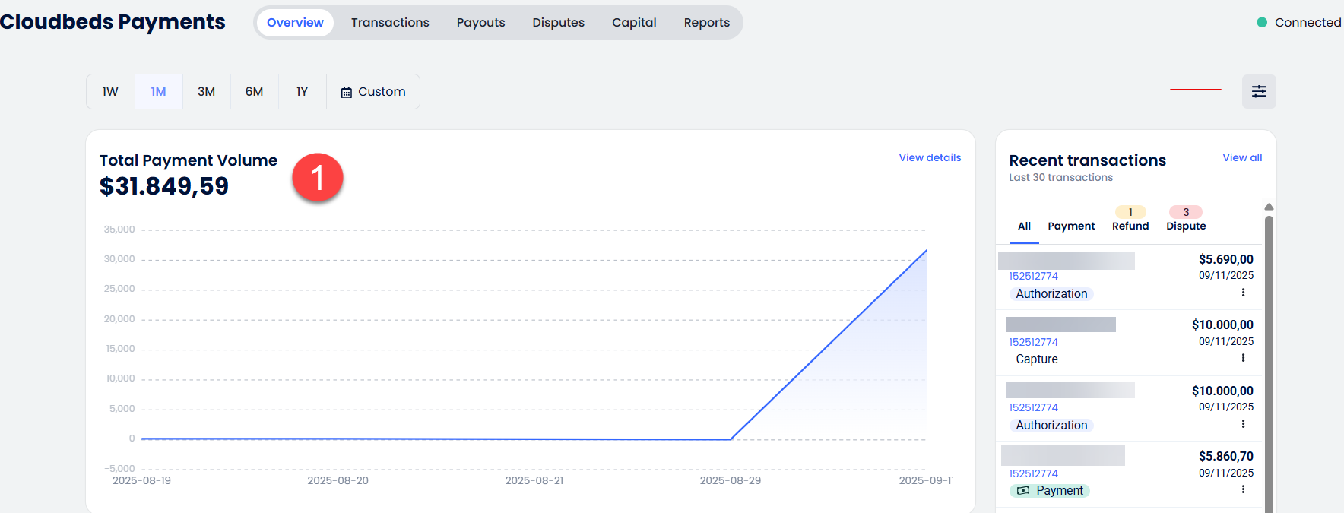Switch to the Transactions tab
The height and width of the screenshot is (513, 1344).
point(390,23)
